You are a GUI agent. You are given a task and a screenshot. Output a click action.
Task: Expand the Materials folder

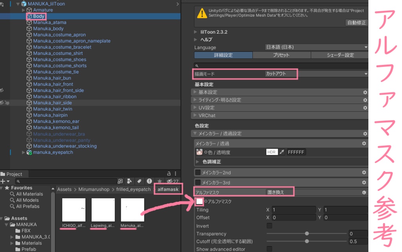[12, 243]
